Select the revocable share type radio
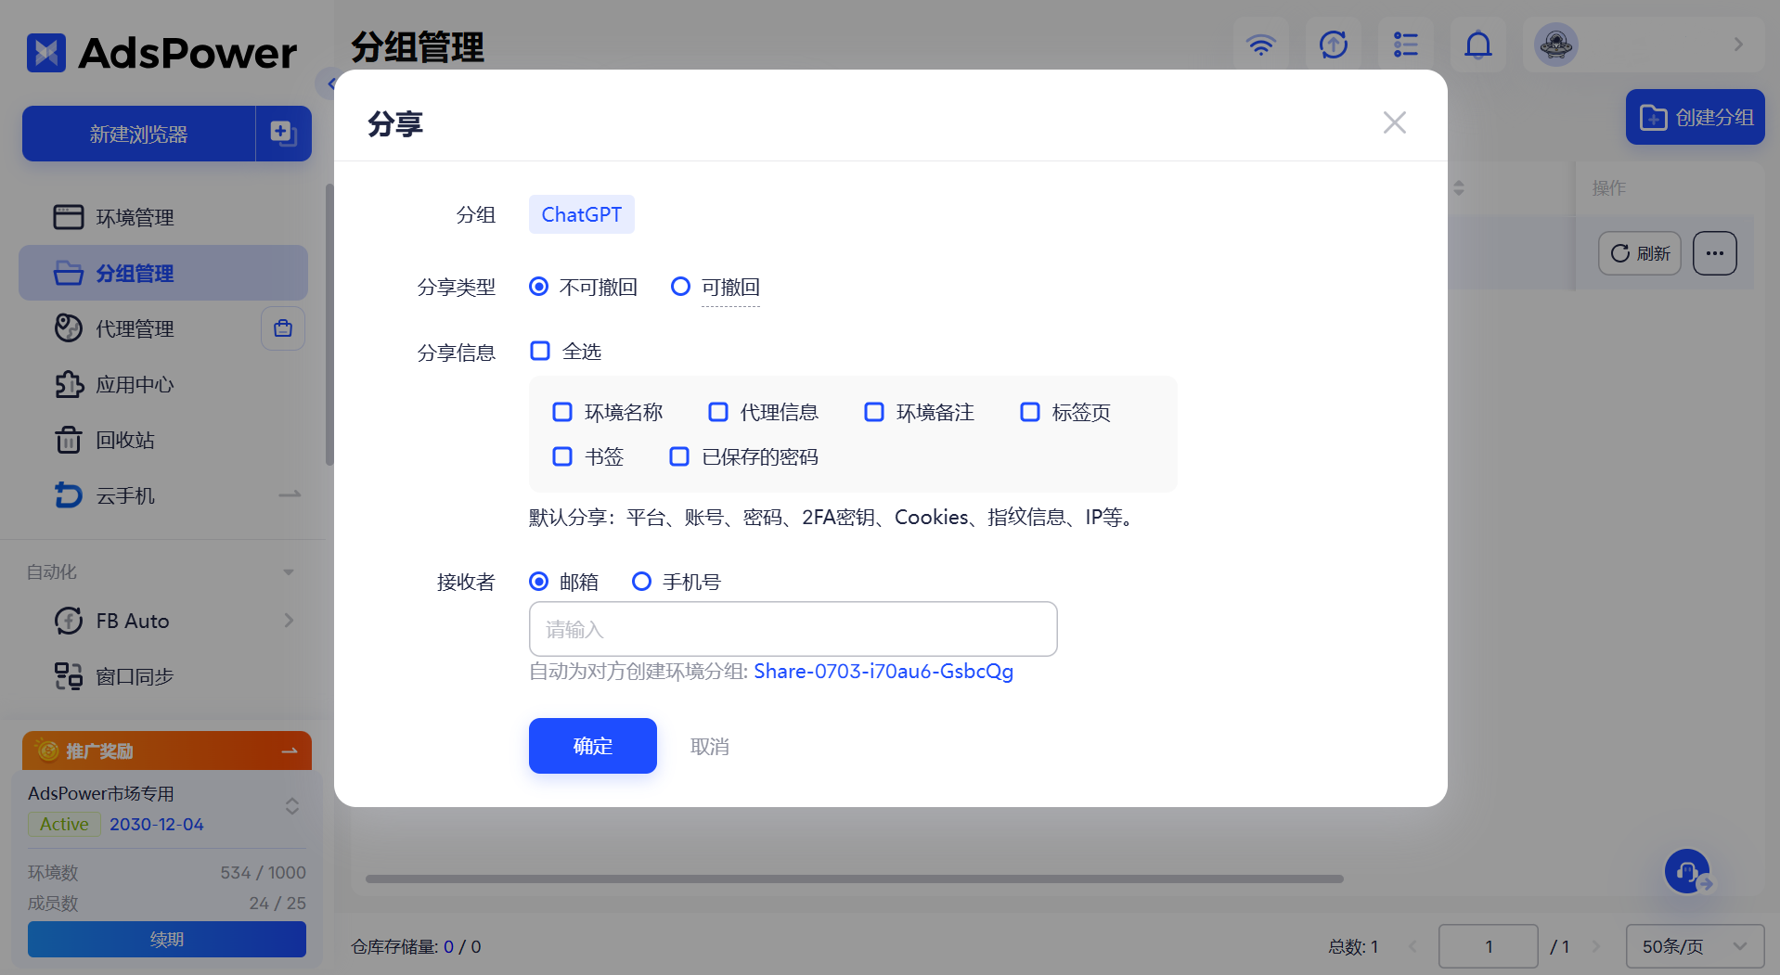Image resolution: width=1780 pixels, height=975 pixels. click(680, 287)
